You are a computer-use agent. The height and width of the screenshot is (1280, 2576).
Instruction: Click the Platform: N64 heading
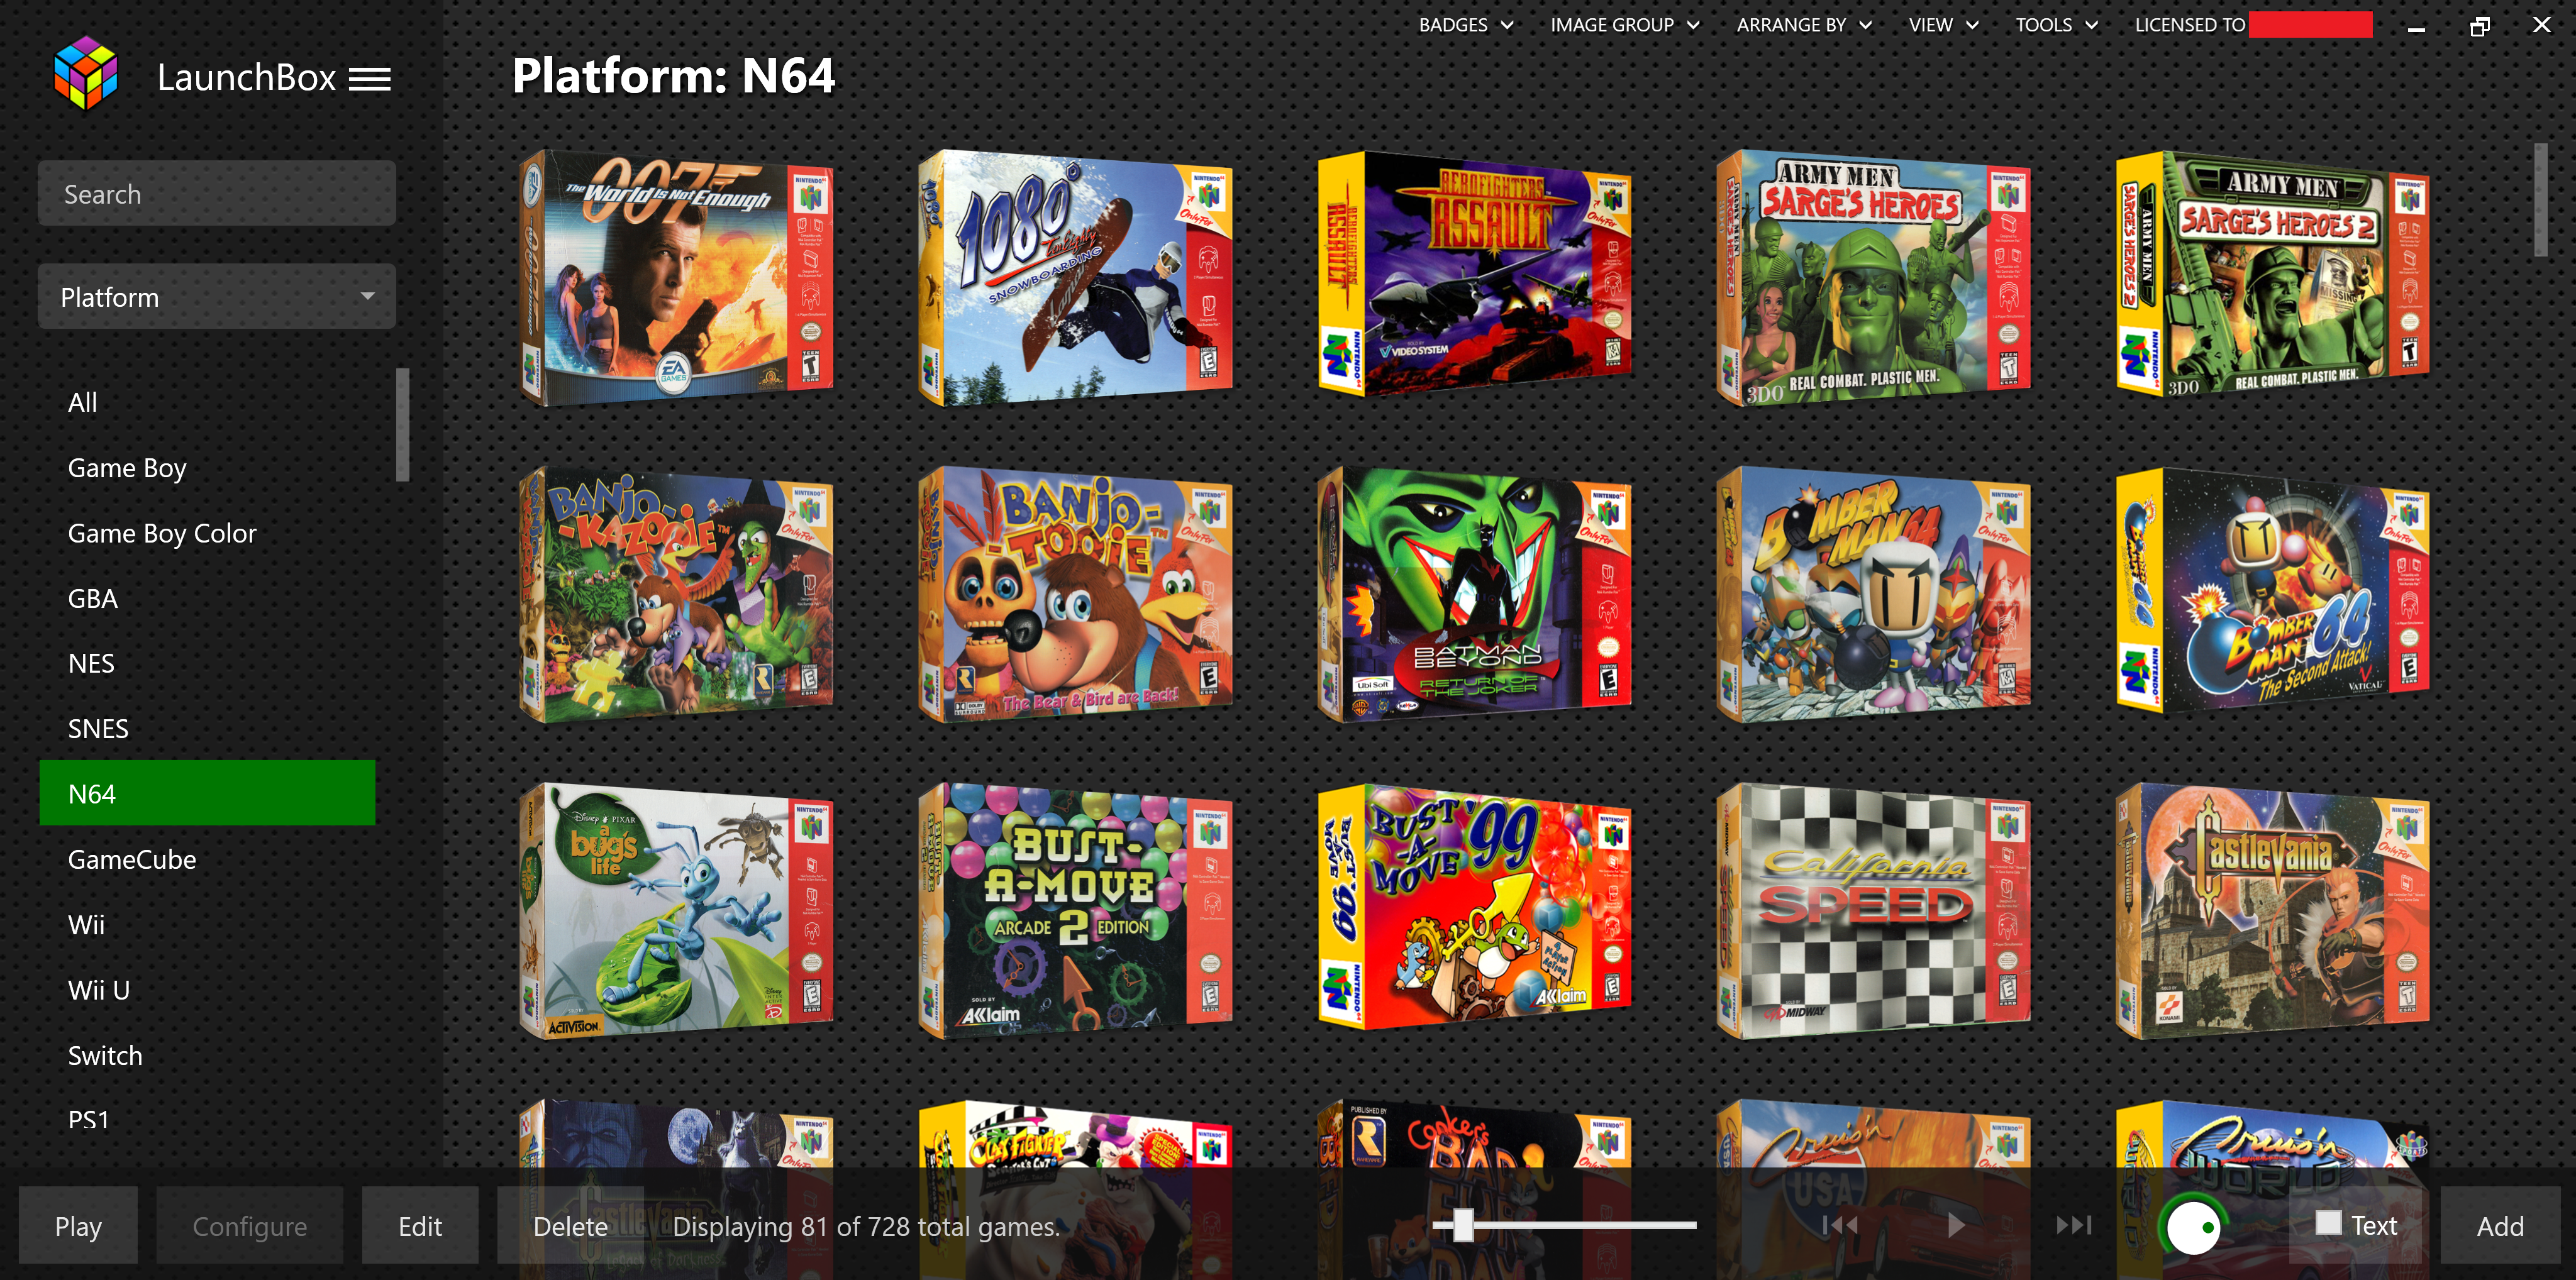(x=673, y=76)
